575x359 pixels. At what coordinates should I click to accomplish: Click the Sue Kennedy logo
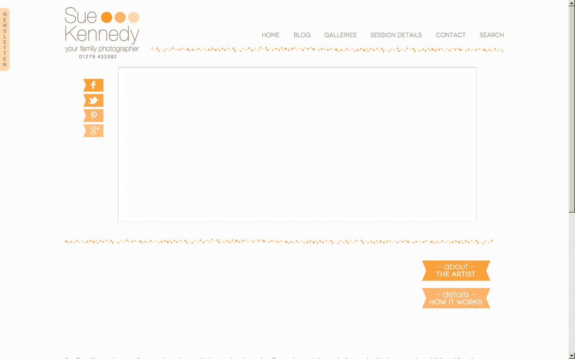click(x=102, y=30)
